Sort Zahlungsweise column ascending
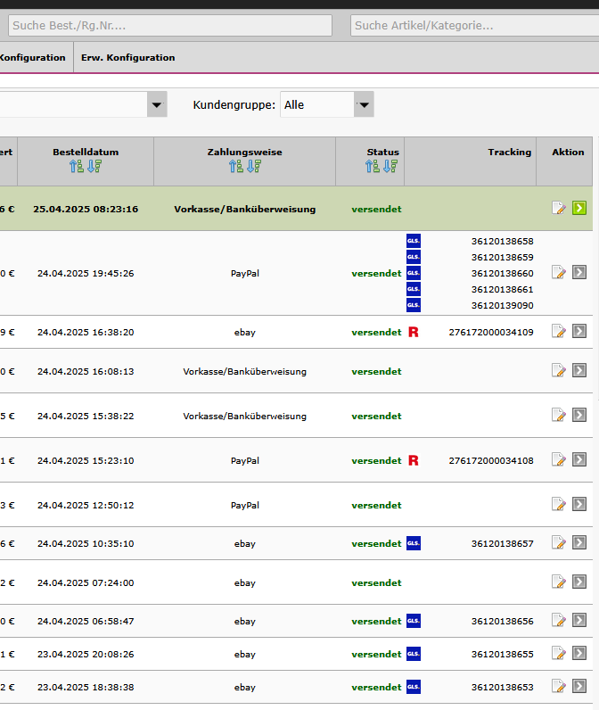The image size is (599, 710). (235, 166)
